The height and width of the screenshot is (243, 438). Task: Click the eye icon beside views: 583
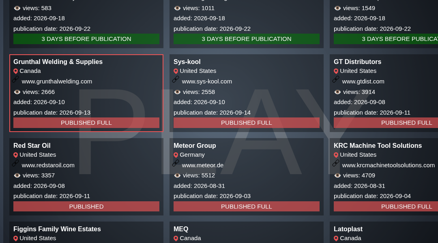coord(17,8)
